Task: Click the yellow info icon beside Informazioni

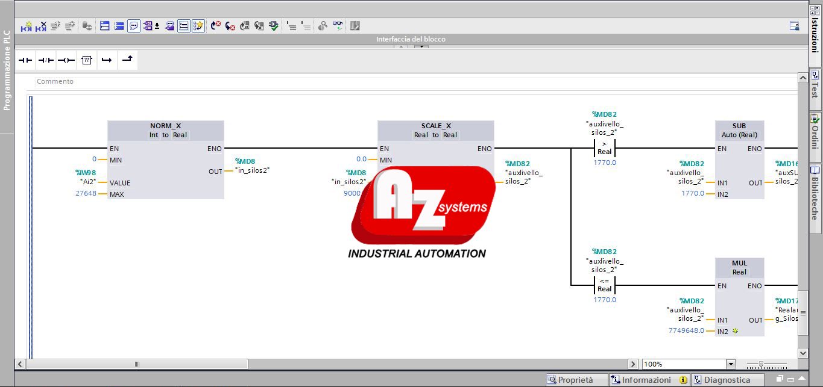Action: 683,380
